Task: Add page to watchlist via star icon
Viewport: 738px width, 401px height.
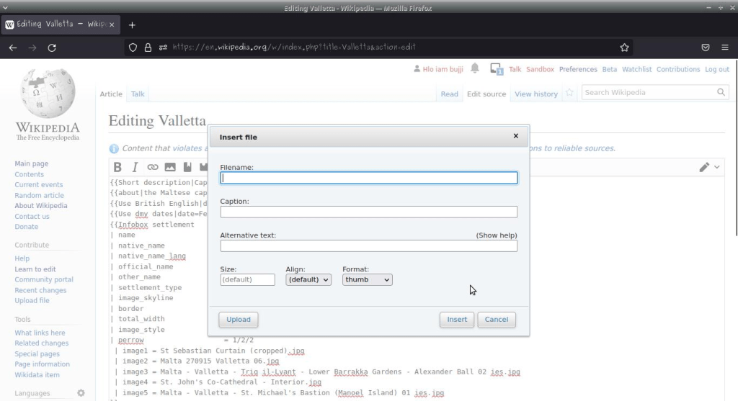Action: 569,93
